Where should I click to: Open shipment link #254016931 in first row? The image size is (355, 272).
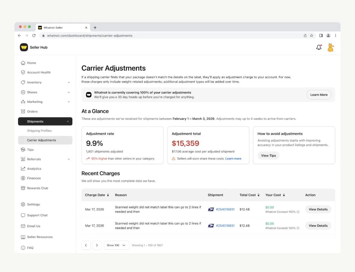point(225,209)
